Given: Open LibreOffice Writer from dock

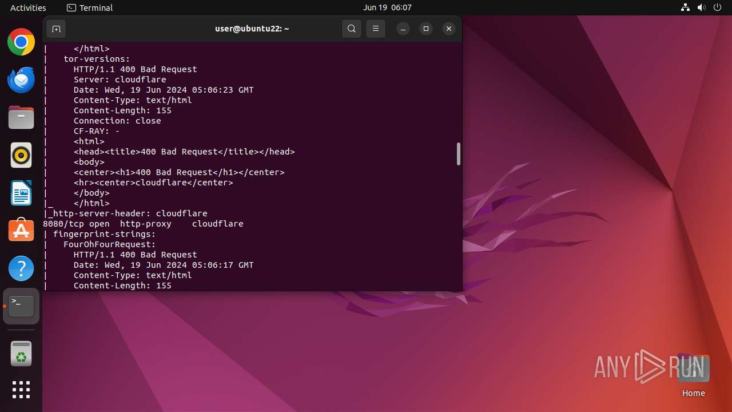Looking at the screenshot, I should pyautogui.click(x=21, y=193).
